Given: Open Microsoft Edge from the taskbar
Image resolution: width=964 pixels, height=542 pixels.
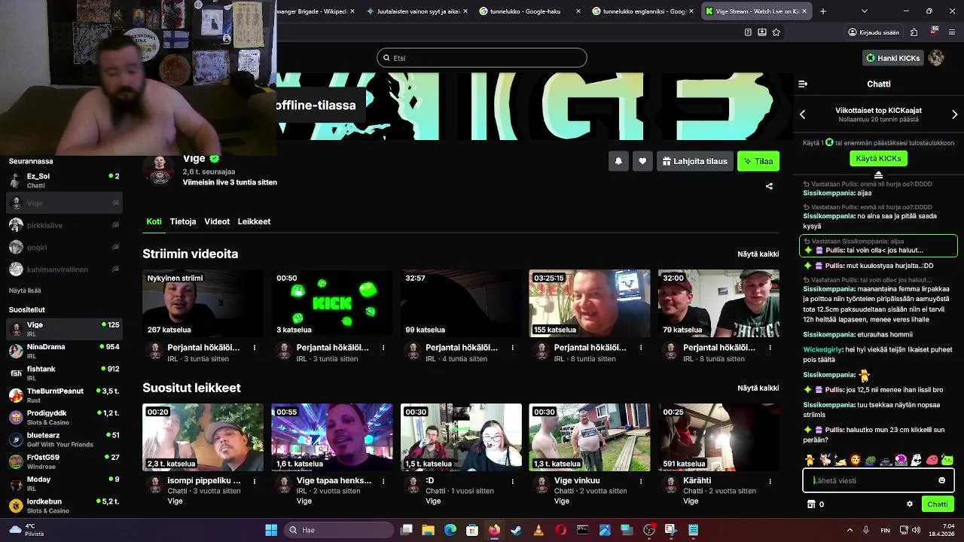Looking at the screenshot, I should (x=450, y=530).
